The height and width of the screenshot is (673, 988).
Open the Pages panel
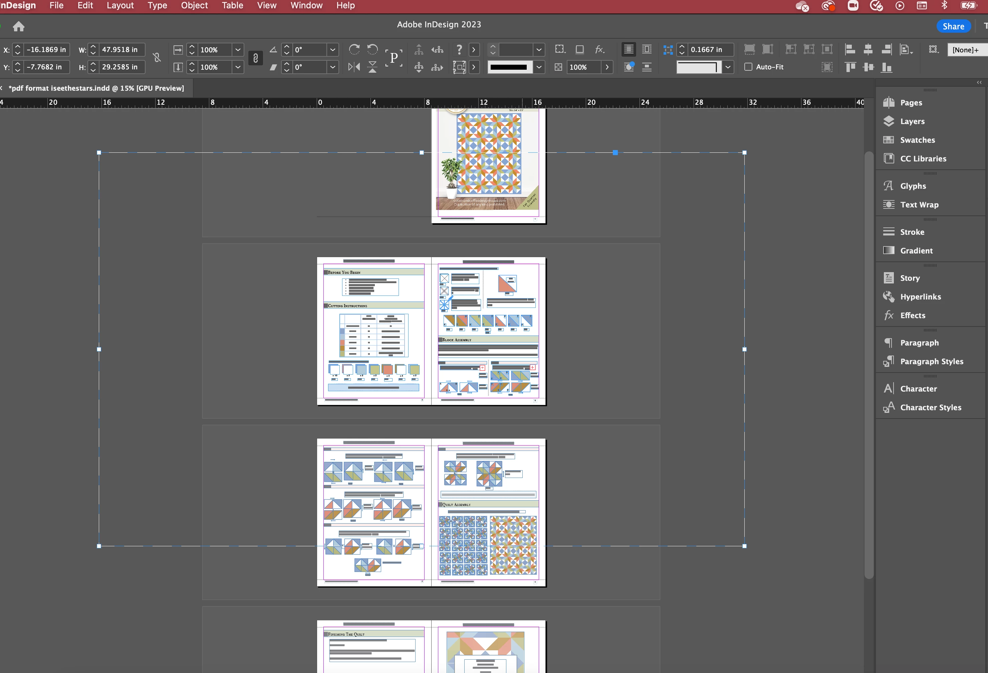911,102
